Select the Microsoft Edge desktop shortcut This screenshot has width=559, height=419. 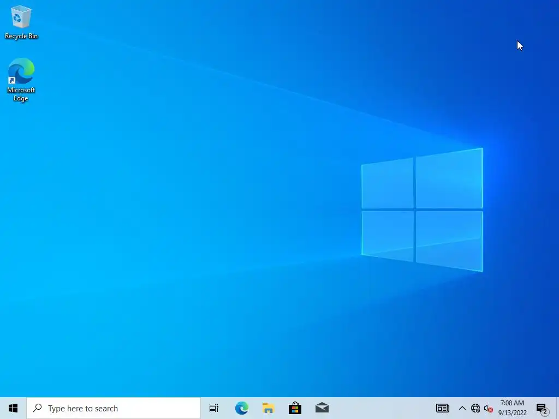pyautogui.click(x=21, y=80)
